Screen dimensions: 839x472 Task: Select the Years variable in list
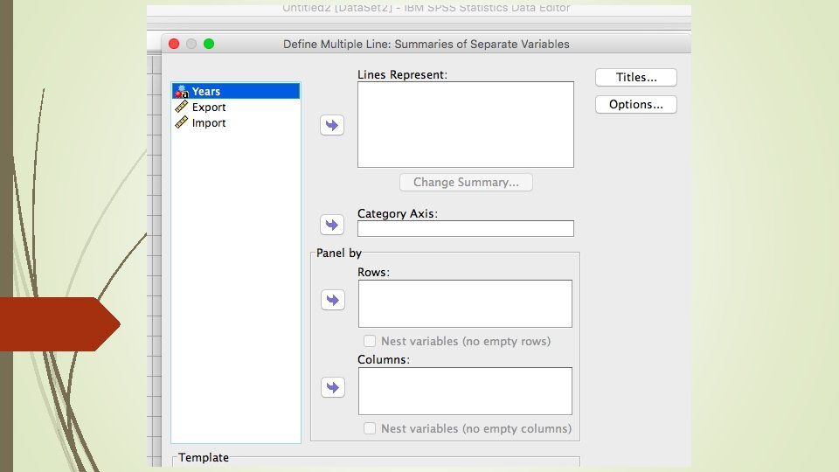click(206, 91)
